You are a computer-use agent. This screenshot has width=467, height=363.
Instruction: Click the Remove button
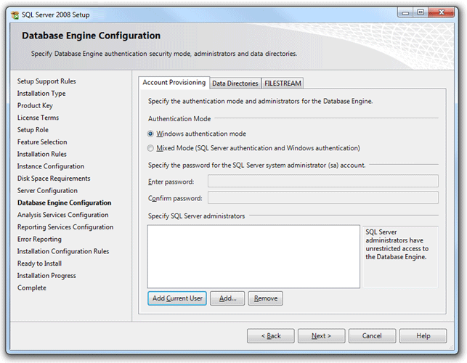point(265,298)
